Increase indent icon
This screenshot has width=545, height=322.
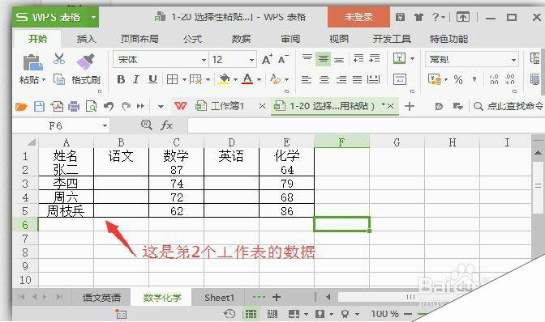375,58
